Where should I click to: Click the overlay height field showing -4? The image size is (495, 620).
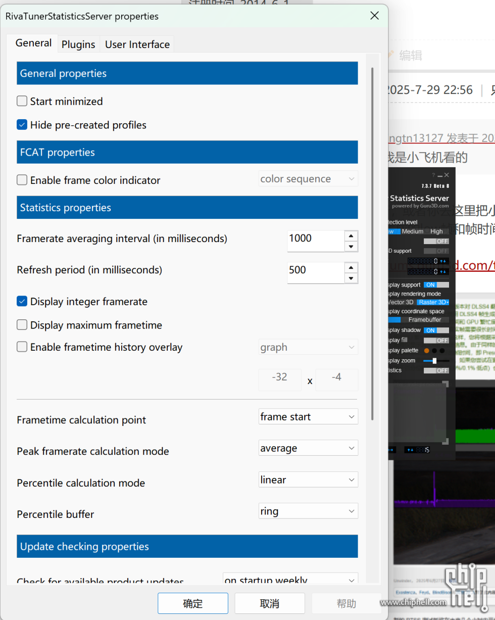337,379
